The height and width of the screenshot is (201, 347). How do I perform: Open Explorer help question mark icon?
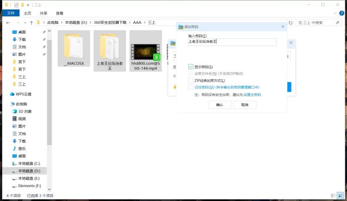(342, 13)
